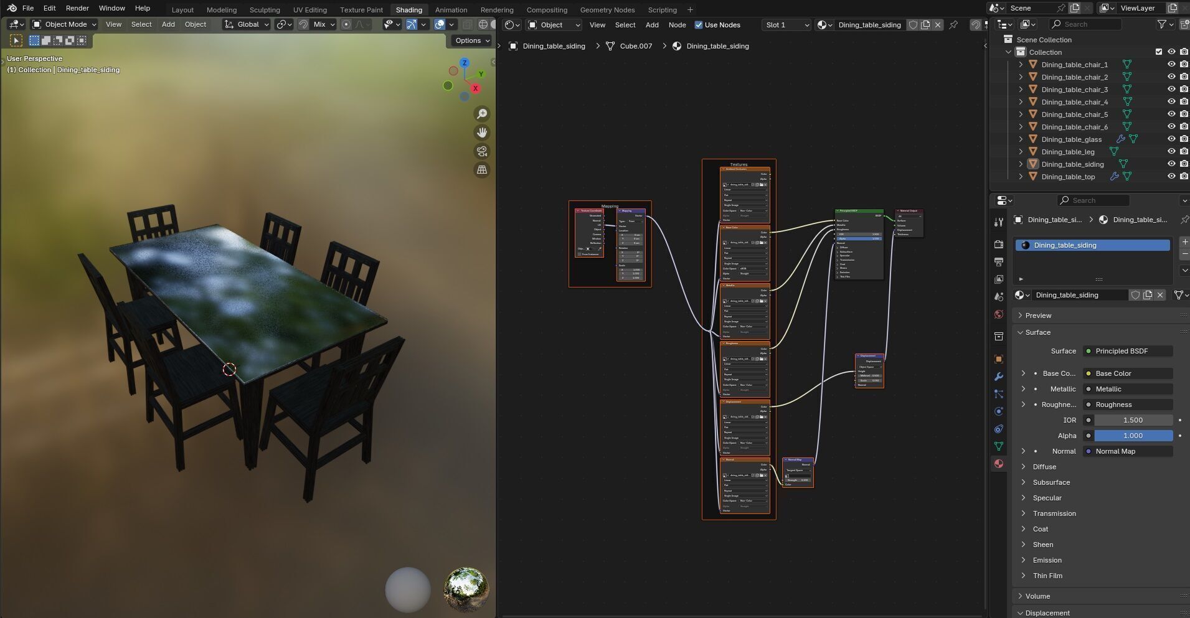
Task: Switch viewport perspective/orthographic grid icon
Action: 482,170
